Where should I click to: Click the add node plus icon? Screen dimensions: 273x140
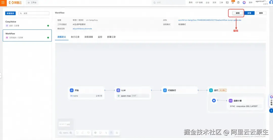click(x=95, y=133)
